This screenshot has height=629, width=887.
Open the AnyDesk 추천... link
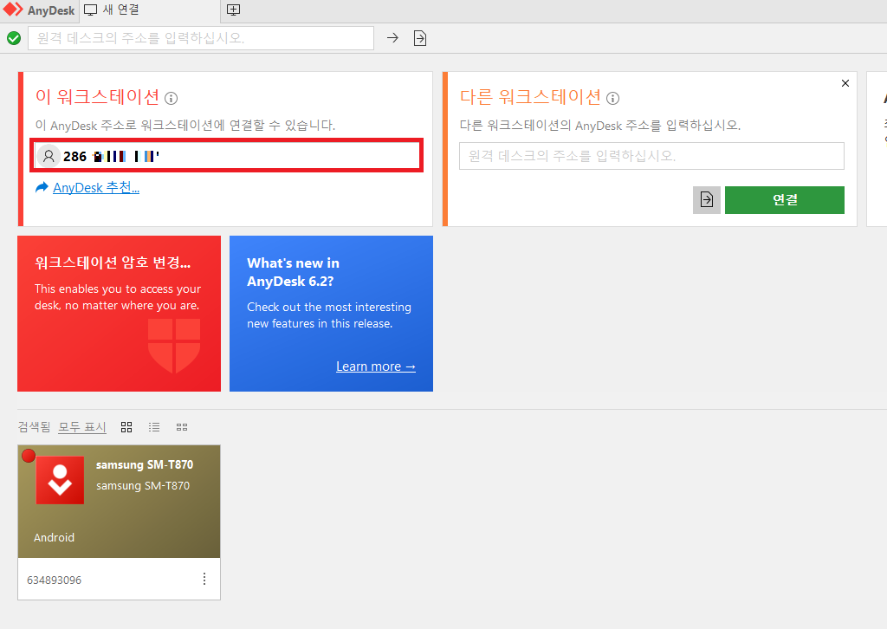coord(95,188)
